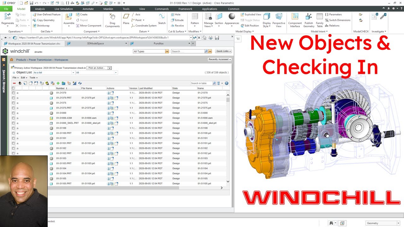This screenshot has width=404, height=227.
Task: Start a new Sketch
Action: point(162,16)
